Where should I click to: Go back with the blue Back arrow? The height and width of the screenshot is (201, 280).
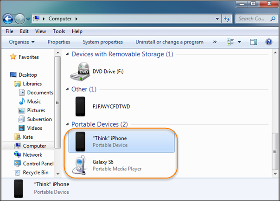[x=8, y=19]
